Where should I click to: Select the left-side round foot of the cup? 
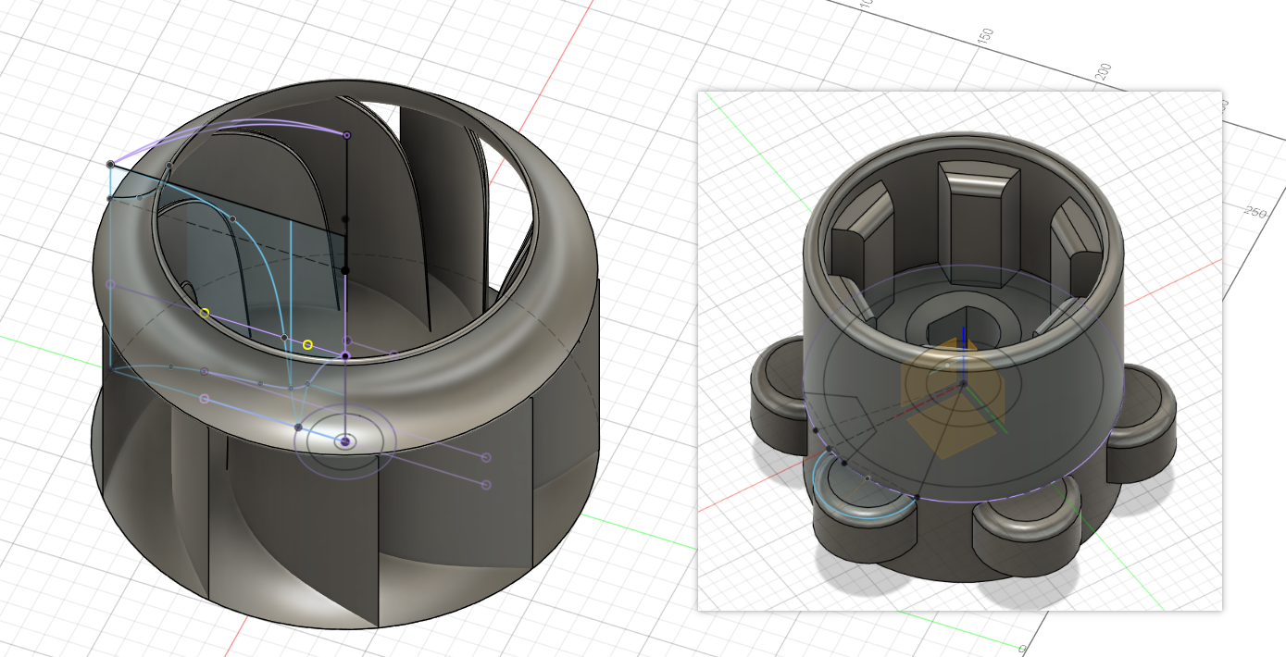778,390
